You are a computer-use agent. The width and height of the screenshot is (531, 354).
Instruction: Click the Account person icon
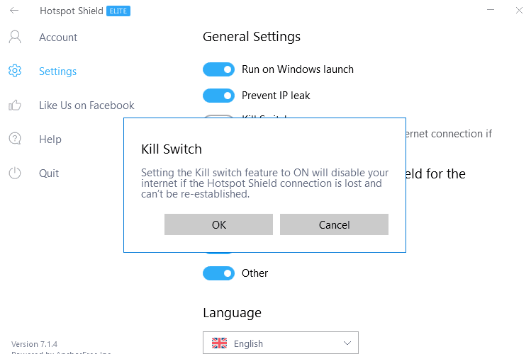tap(15, 37)
